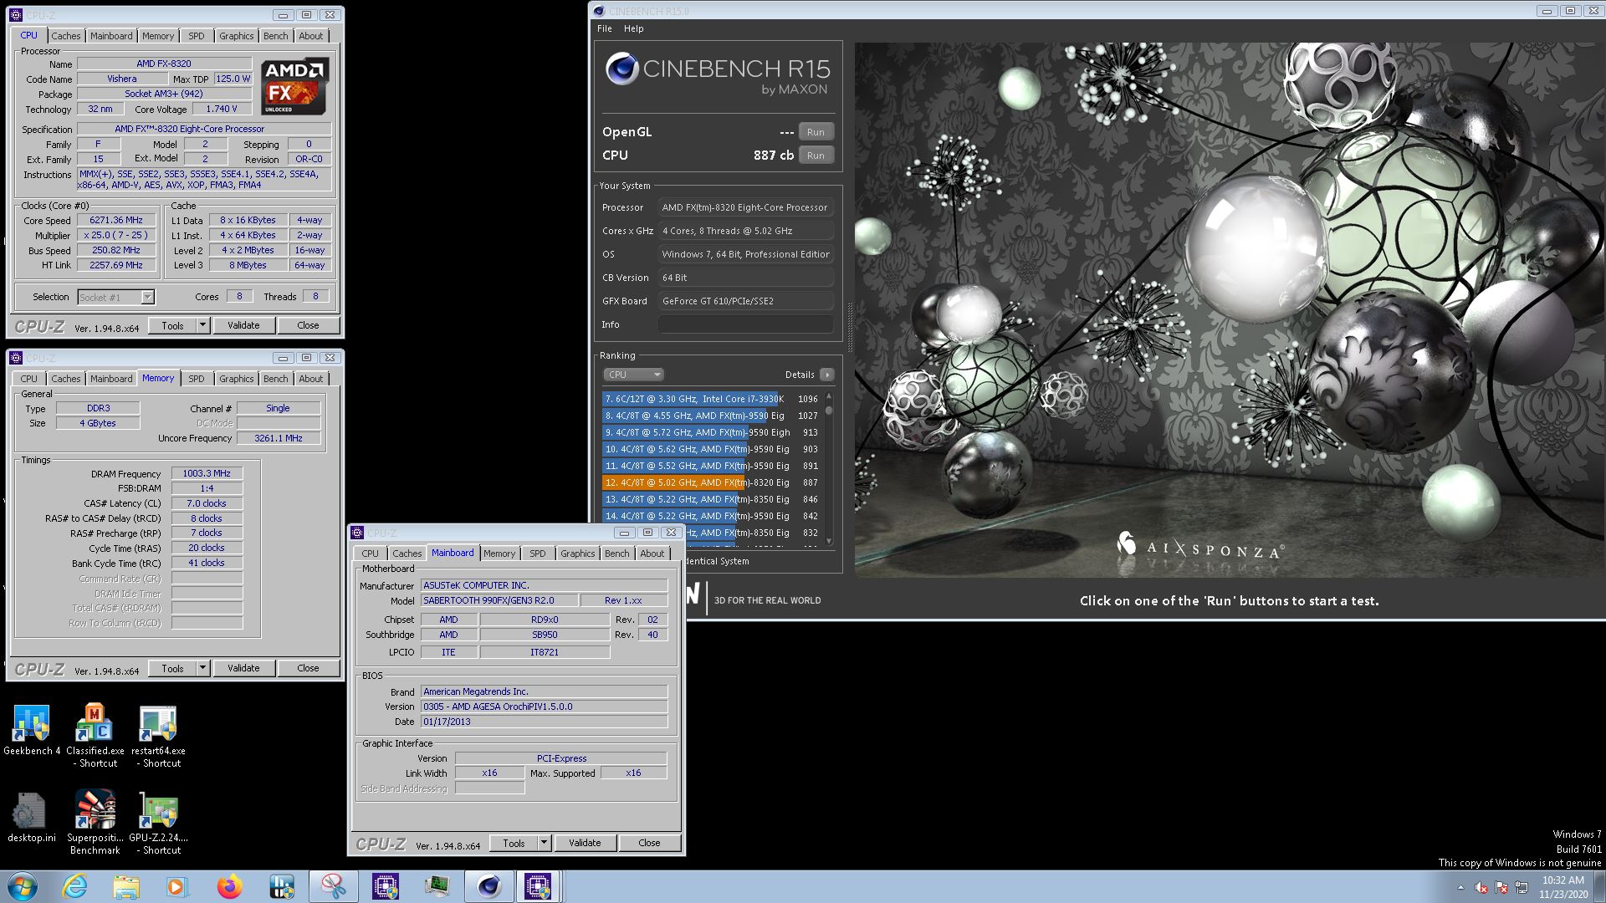Switch to Caches tab in top CPU-Z window
The height and width of the screenshot is (903, 1606).
coord(66,36)
